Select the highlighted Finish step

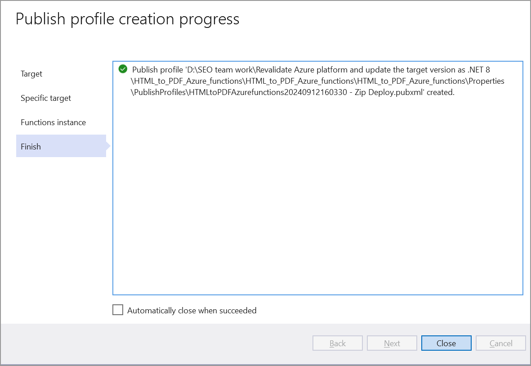[x=31, y=147]
